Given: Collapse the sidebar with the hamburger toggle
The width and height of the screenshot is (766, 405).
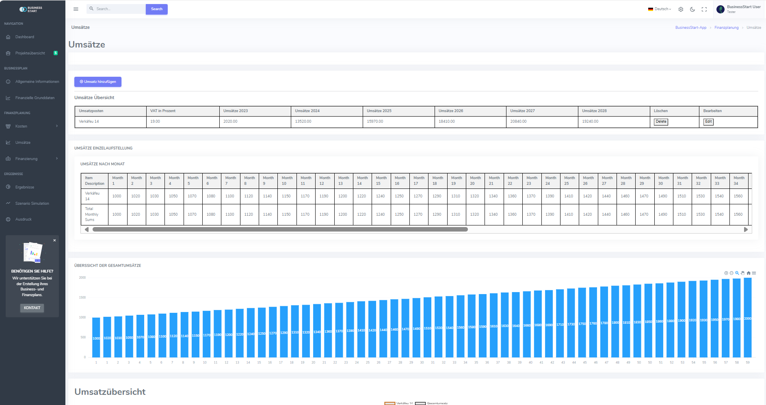Looking at the screenshot, I should coord(76,9).
